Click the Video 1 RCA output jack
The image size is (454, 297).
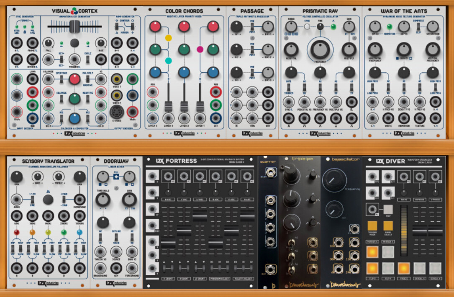pos(116,79)
